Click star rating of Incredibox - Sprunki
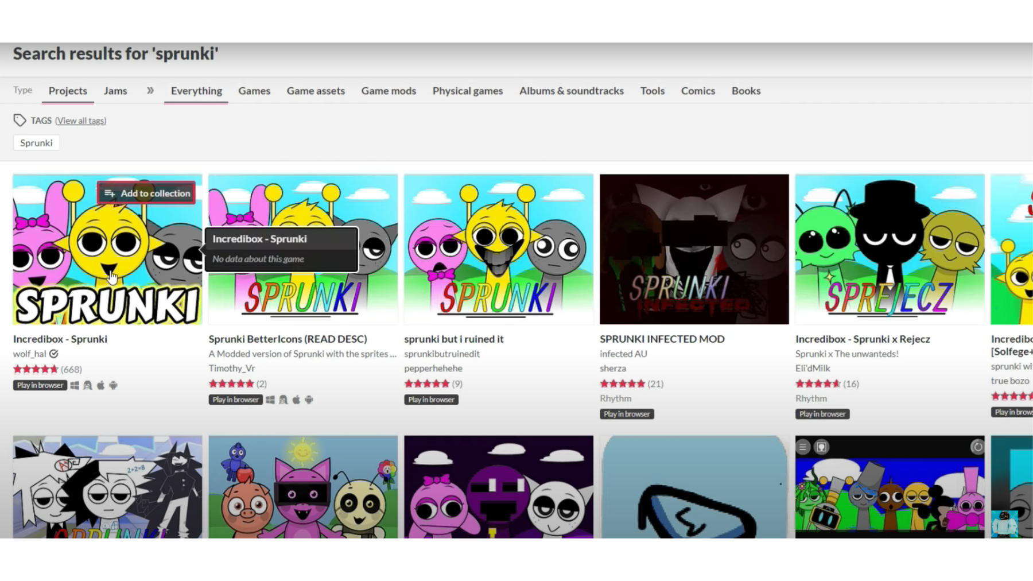 click(x=36, y=369)
